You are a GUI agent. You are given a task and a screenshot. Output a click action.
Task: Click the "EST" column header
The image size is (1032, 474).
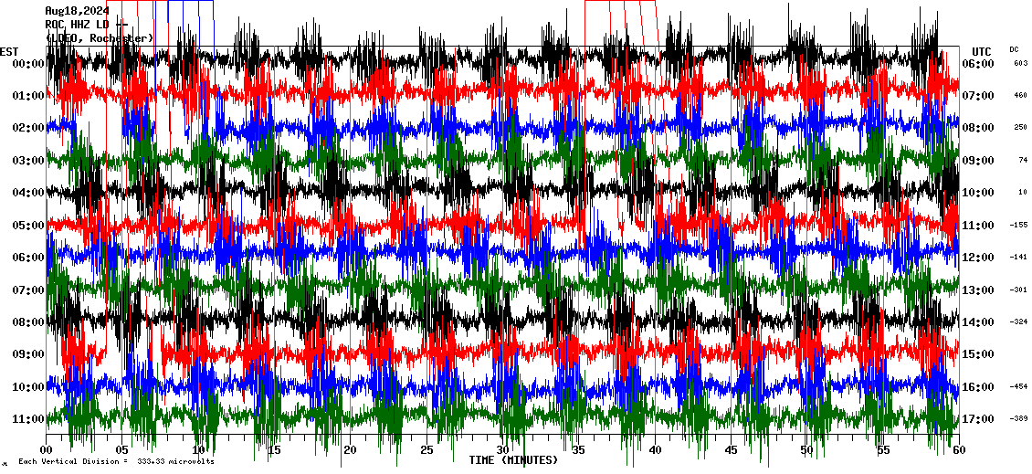(x=9, y=51)
